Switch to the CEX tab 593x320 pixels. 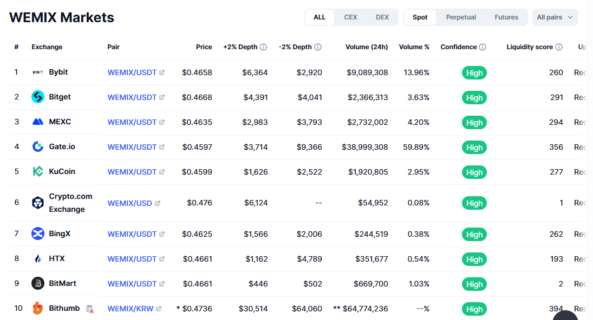[350, 17]
